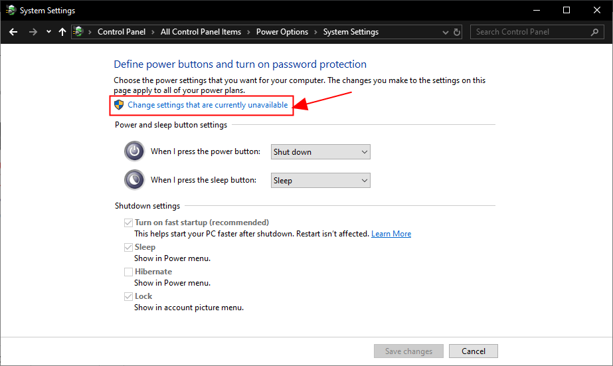The width and height of the screenshot is (613, 366).
Task: Expand the recent locations dropdown arrow
Action: coord(48,32)
